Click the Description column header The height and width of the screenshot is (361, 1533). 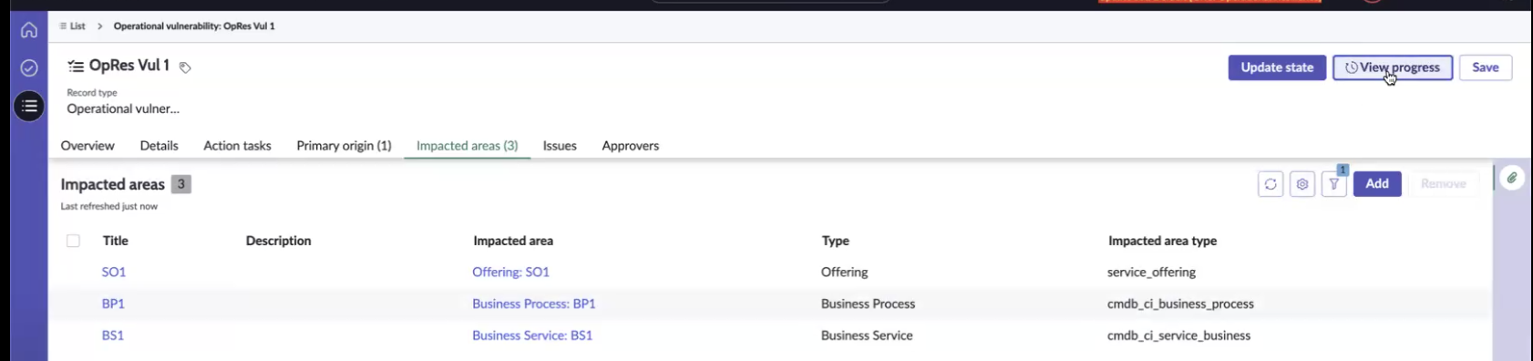[x=279, y=241]
